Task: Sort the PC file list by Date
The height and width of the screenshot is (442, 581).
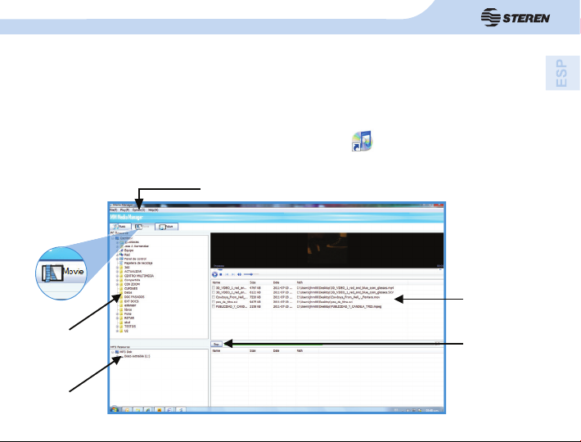Action: pyautogui.click(x=284, y=282)
